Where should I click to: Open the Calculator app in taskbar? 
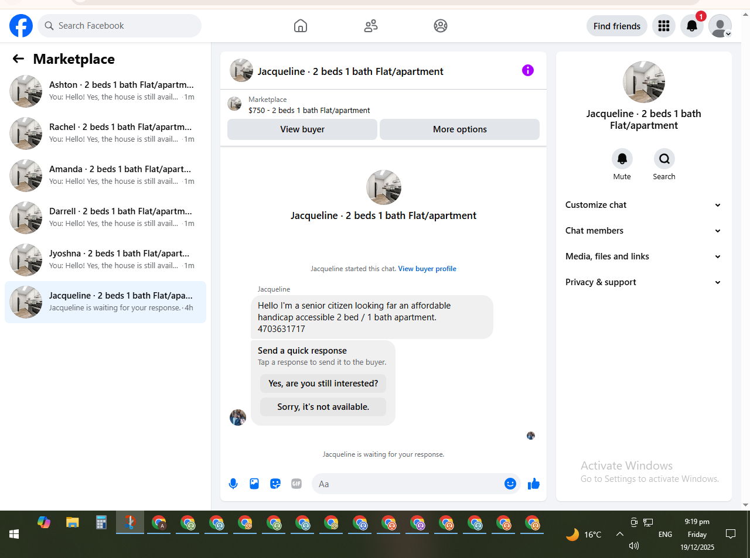101,522
